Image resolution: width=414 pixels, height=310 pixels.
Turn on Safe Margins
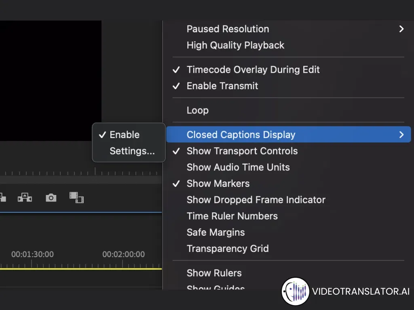click(x=288, y=232)
